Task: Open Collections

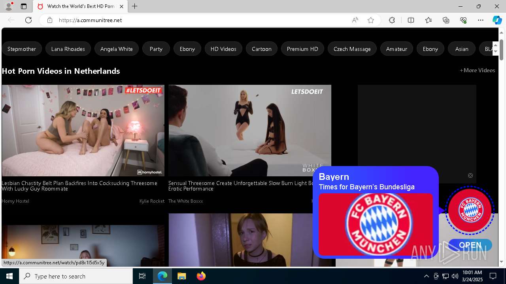Action: [x=446, y=20]
